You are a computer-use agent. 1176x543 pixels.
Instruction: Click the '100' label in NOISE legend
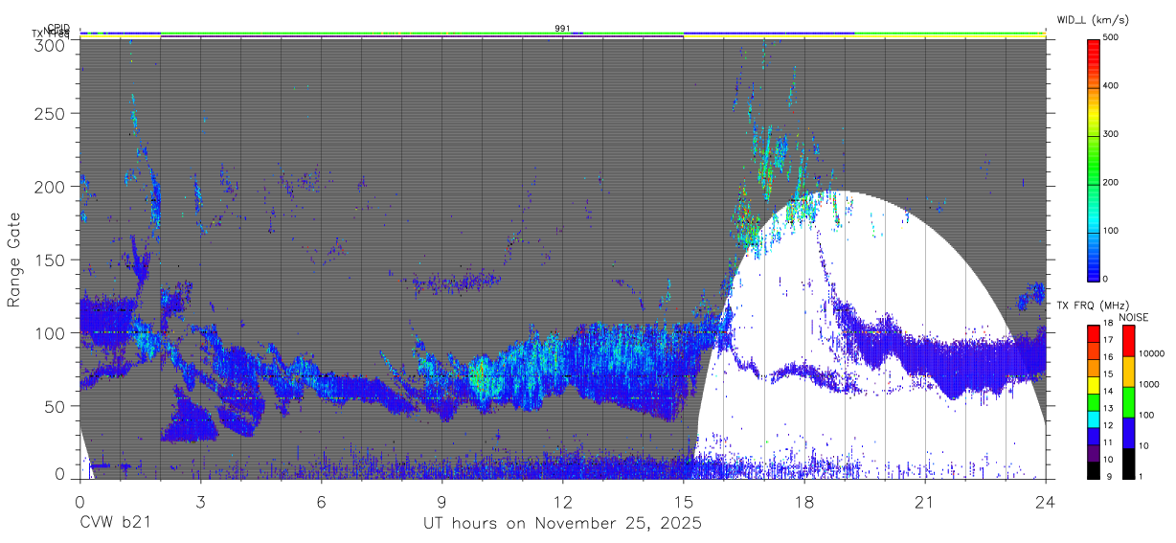point(1146,415)
